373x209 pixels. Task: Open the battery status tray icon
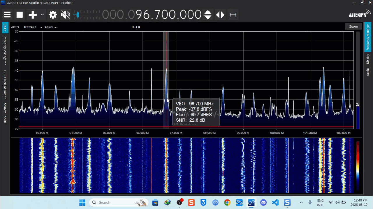tap(344, 202)
